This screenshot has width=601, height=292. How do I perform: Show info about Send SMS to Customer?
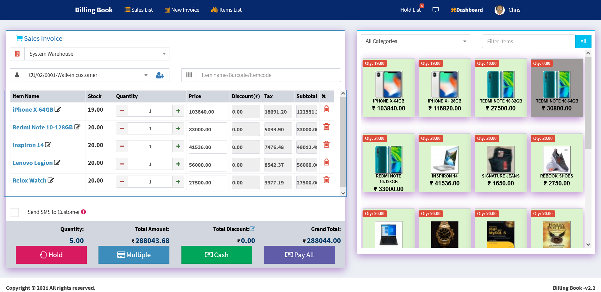coord(84,212)
